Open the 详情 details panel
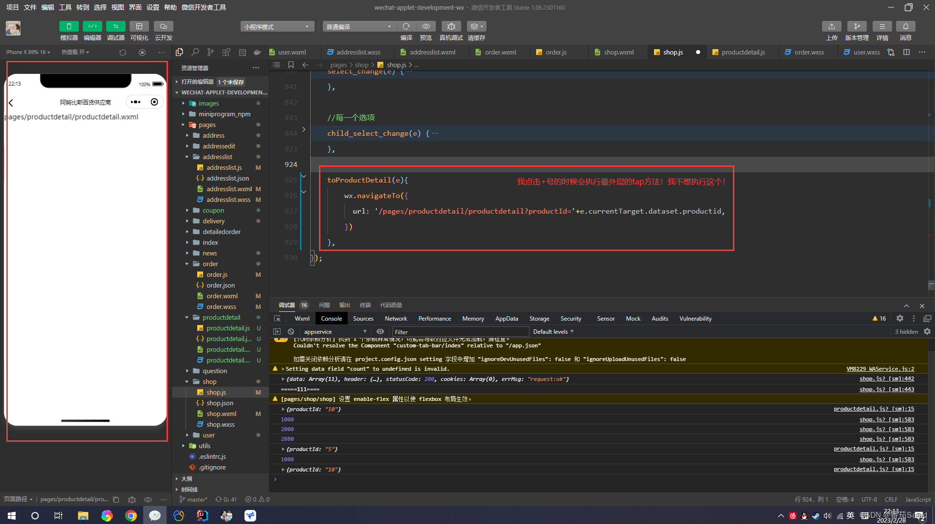The width and height of the screenshot is (935, 524). click(x=882, y=26)
